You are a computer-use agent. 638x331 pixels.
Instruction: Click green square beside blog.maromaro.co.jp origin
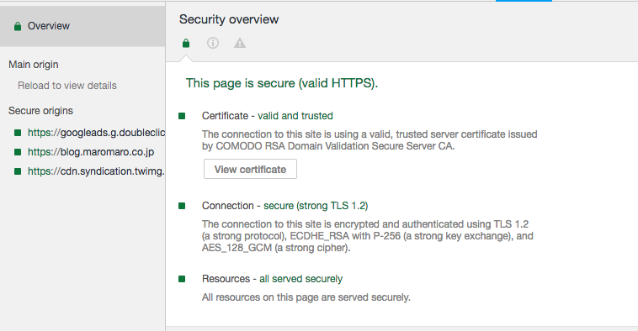(x=18, y=152)
